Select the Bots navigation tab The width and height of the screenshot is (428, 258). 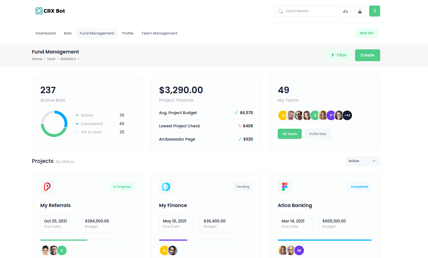pyautogui.click(x=68, y=33)
